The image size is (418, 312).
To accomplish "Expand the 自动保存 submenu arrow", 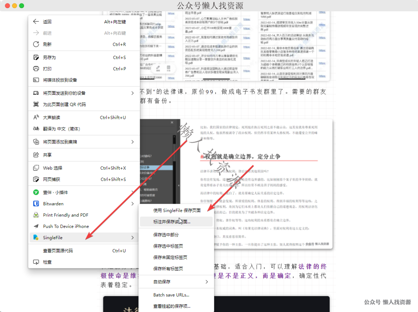I will (207, 281).
